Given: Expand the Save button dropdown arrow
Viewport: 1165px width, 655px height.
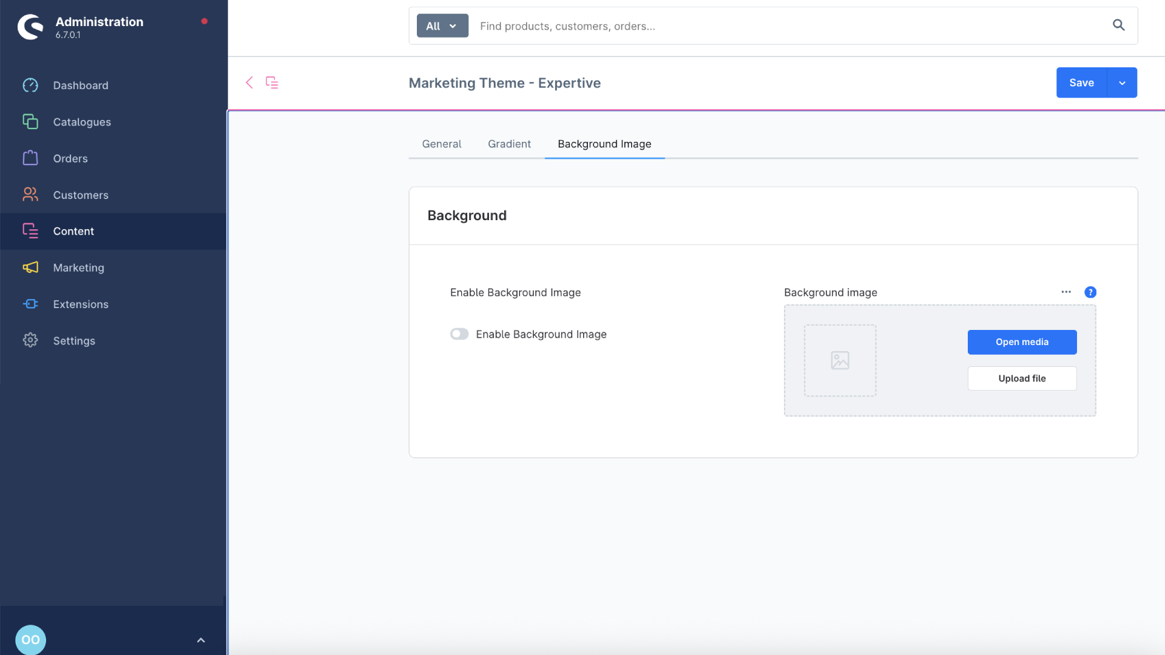Looking at the screenshot, I should tap(1123, 82).
